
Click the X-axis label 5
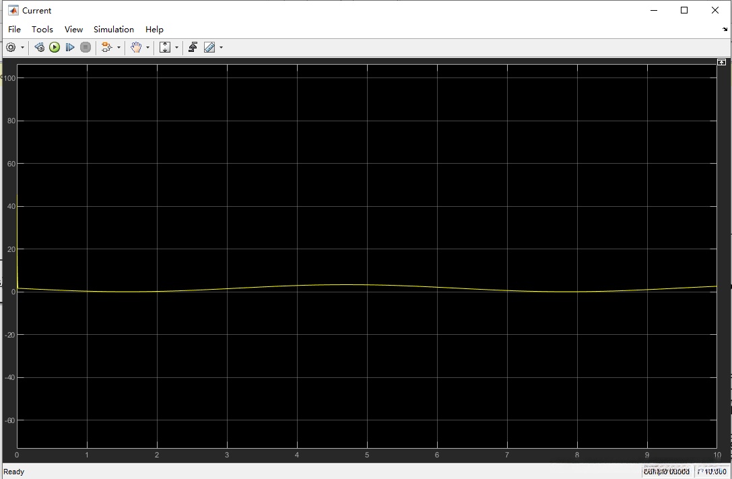367,455
